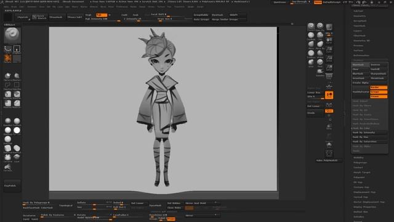The width and height of the screenshot is (394, 222).
Task: Click the AAHalf view icon
Action: [329, 67]
